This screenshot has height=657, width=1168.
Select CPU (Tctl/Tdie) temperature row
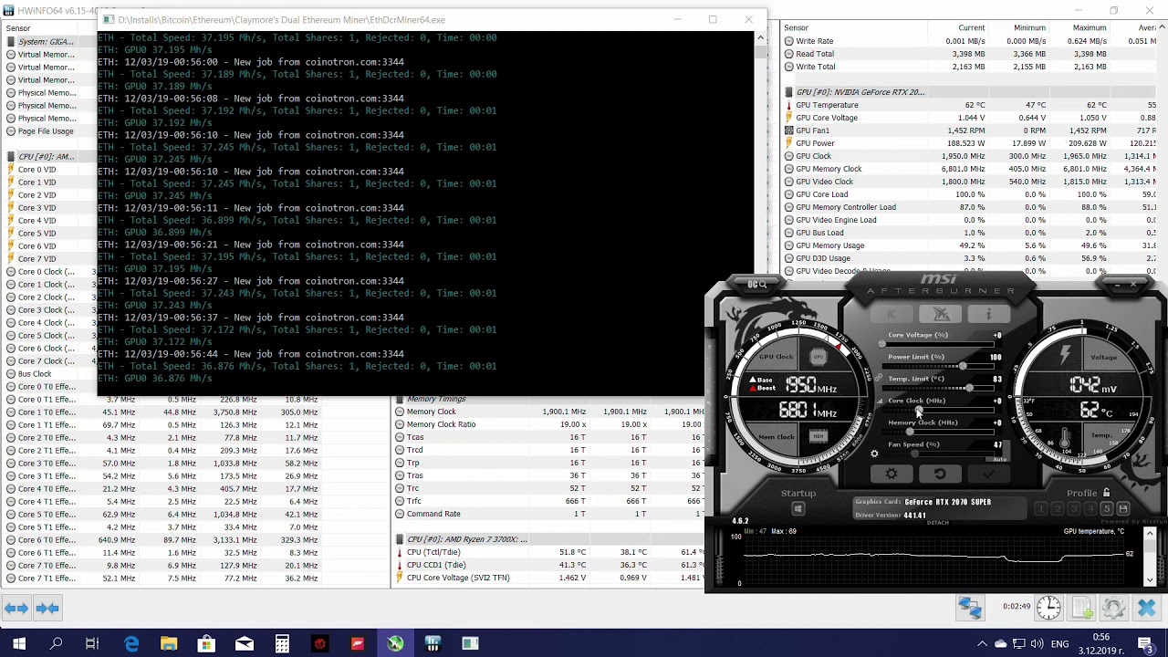[x=547, y=552]
